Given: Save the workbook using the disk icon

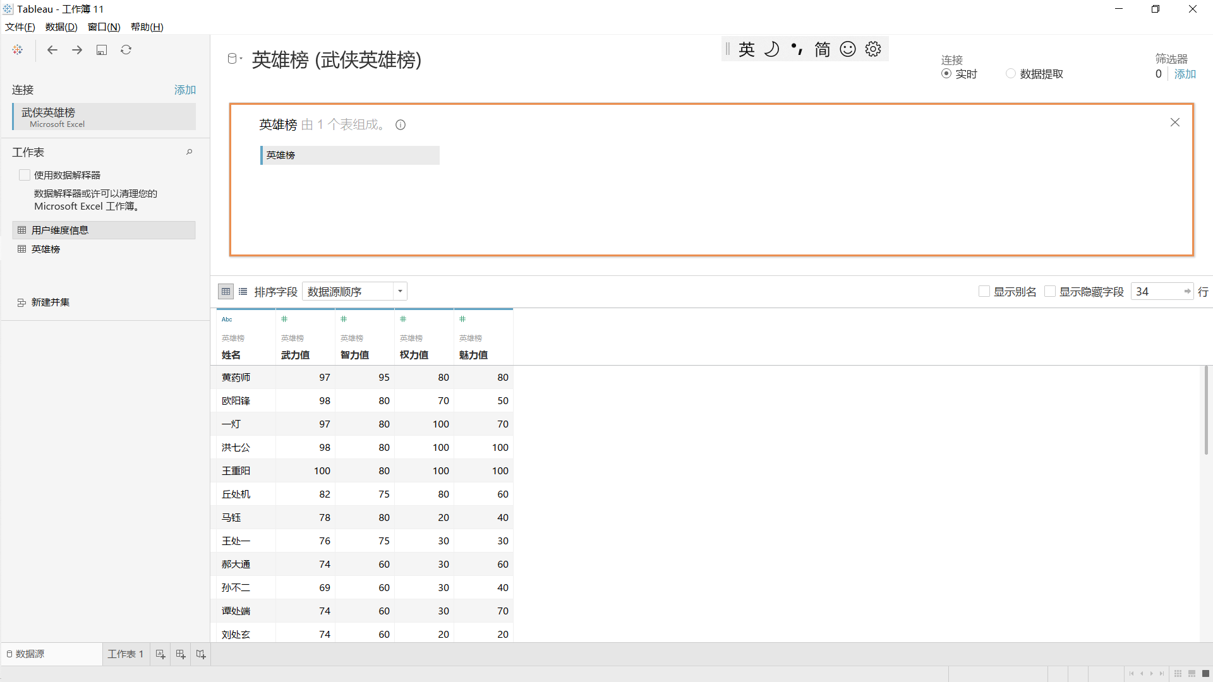Looking at the screenshot, I should coord(102,50).
